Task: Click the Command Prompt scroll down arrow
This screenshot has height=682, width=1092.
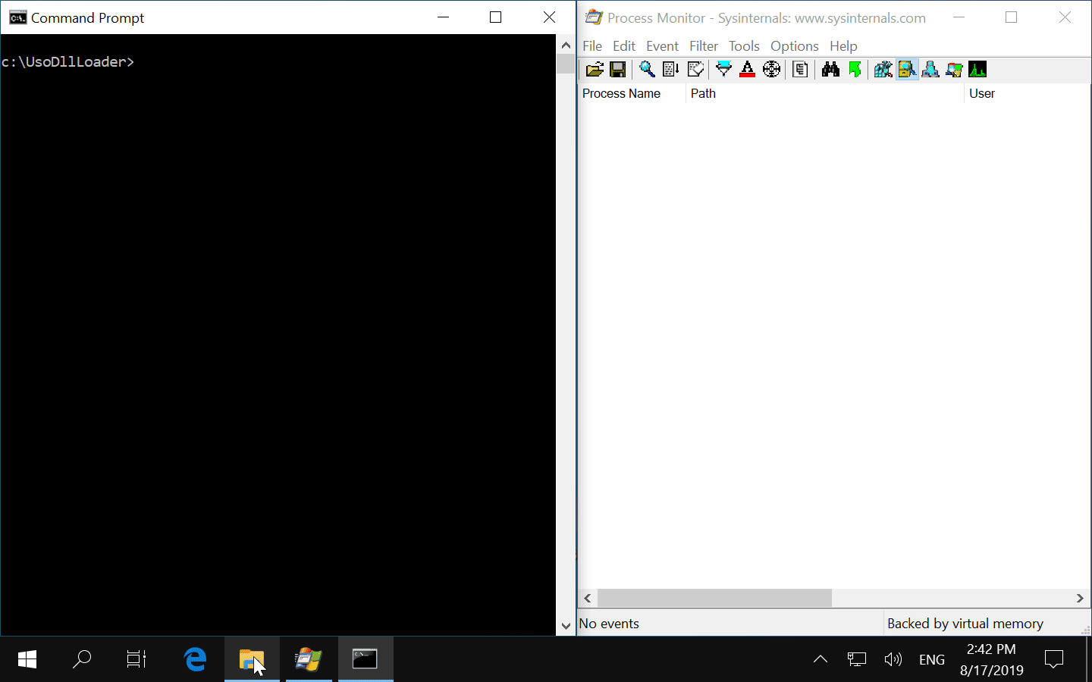Action: [x=566, y=626]
